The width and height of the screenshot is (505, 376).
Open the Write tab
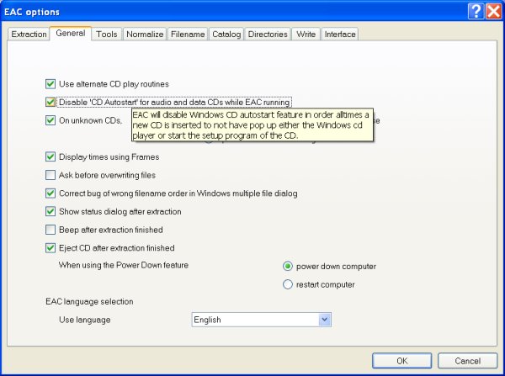click(x=306, y=34)
